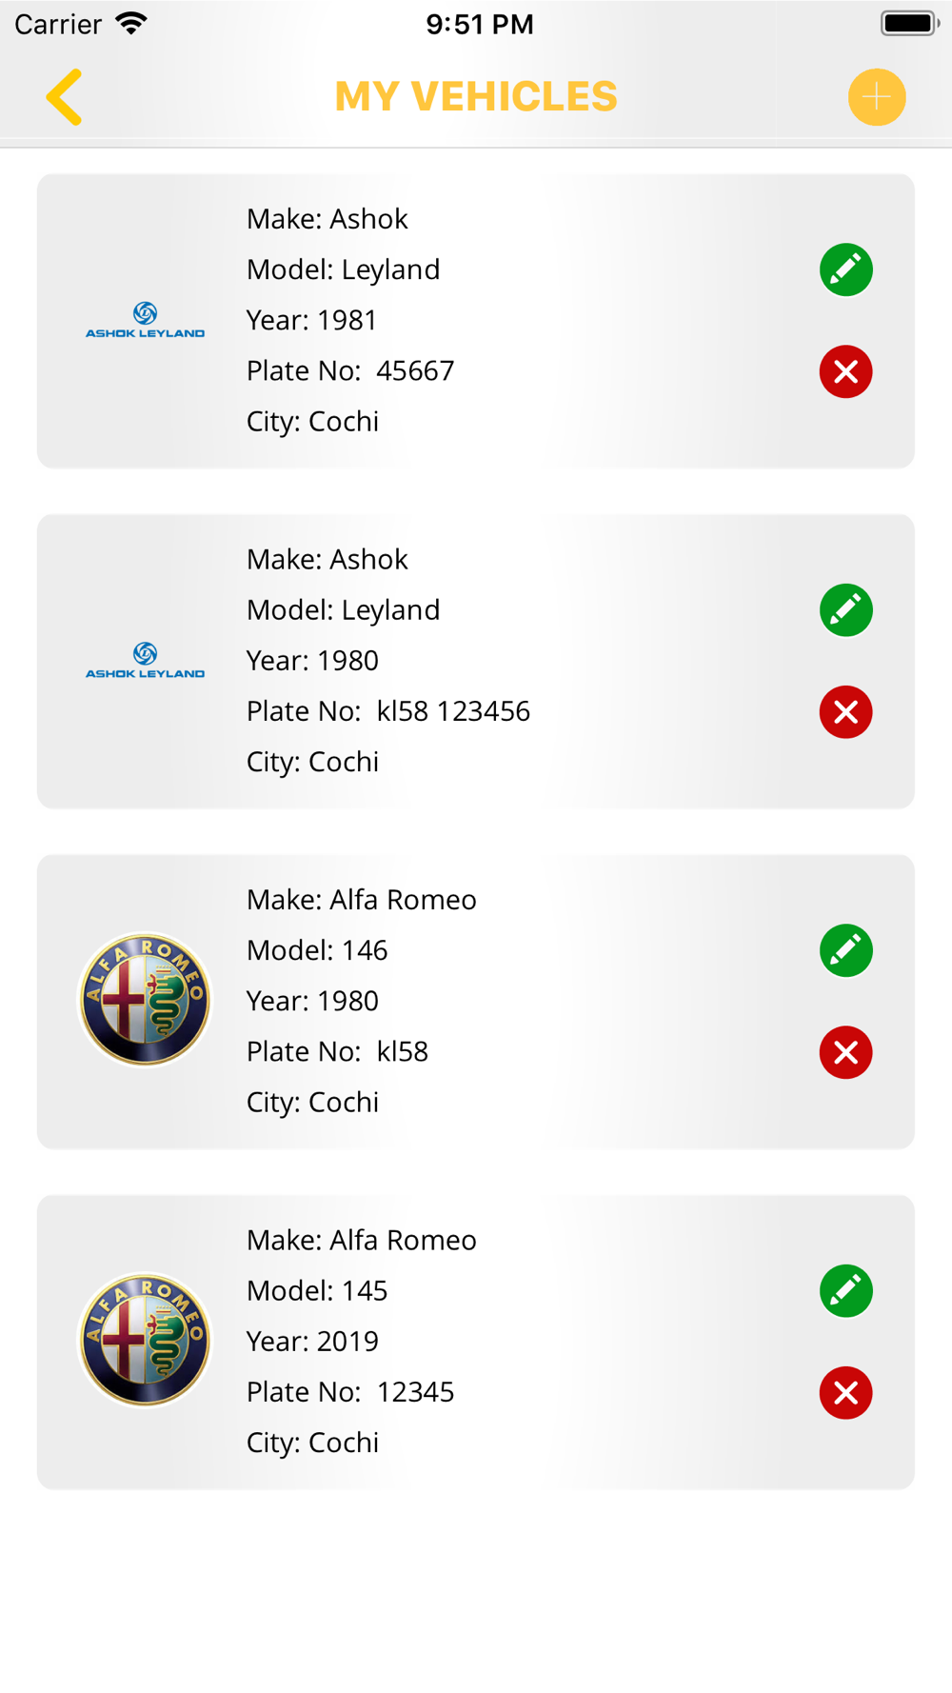Select plate number 45667 text

tap(415, 370)
